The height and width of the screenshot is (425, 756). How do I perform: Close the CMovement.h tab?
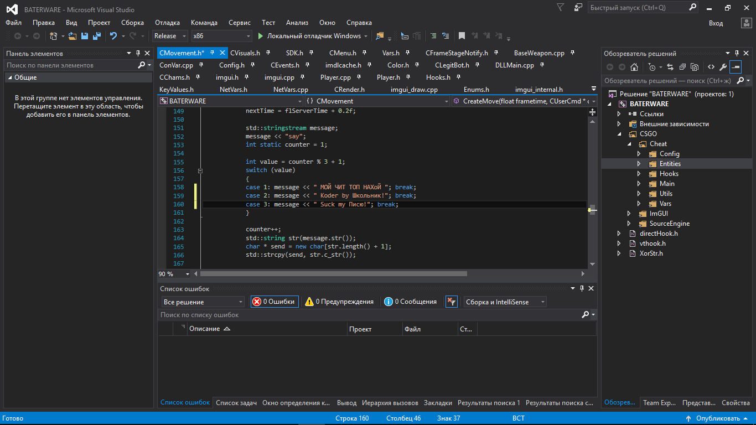222,53
